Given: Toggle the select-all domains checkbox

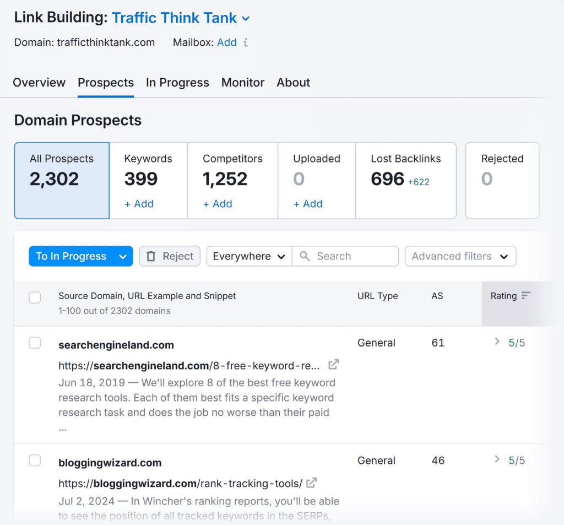Looking at the screenshot, I should click(x=35, y=297).
